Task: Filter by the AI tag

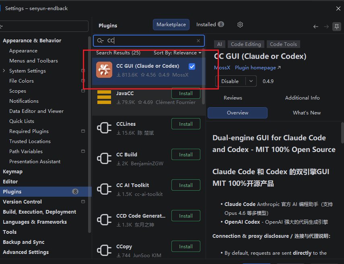Action: point(219,44)
